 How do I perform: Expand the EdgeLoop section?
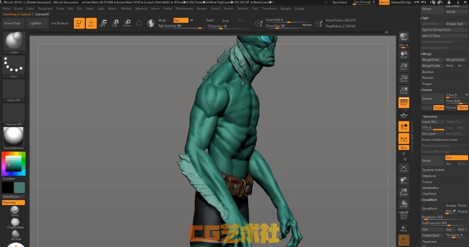click(429, 176)
